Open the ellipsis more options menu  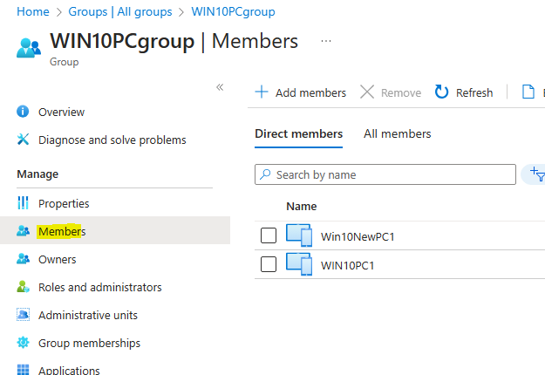click(325, 41)
